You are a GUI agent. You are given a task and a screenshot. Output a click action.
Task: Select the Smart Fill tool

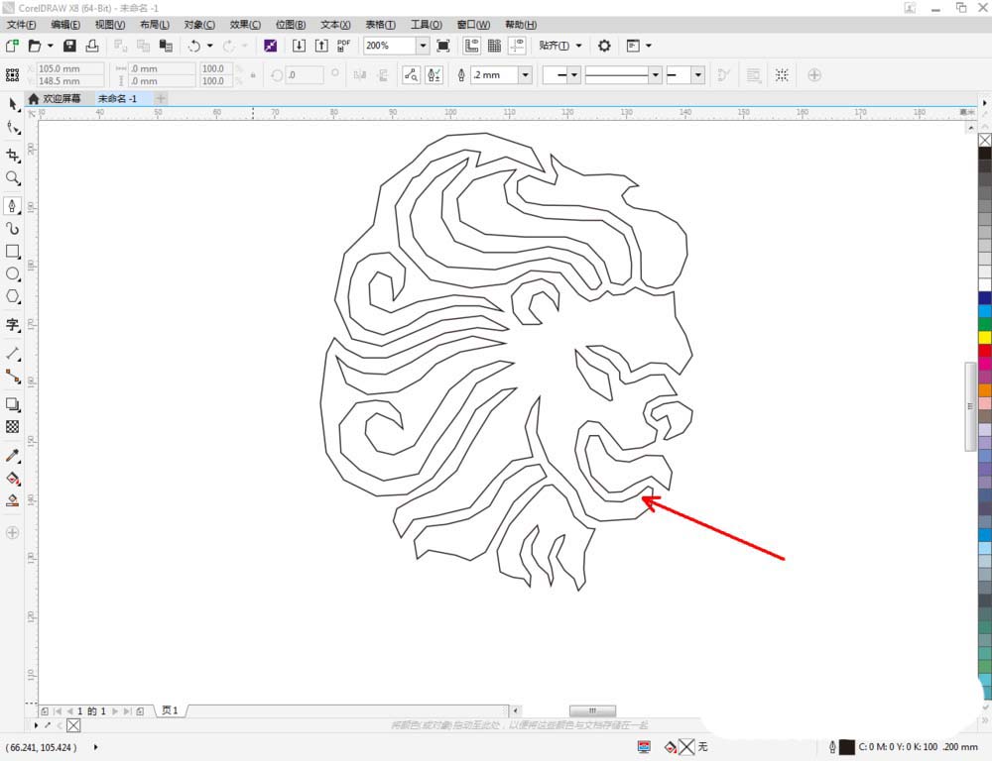click(x=13, y=500)
